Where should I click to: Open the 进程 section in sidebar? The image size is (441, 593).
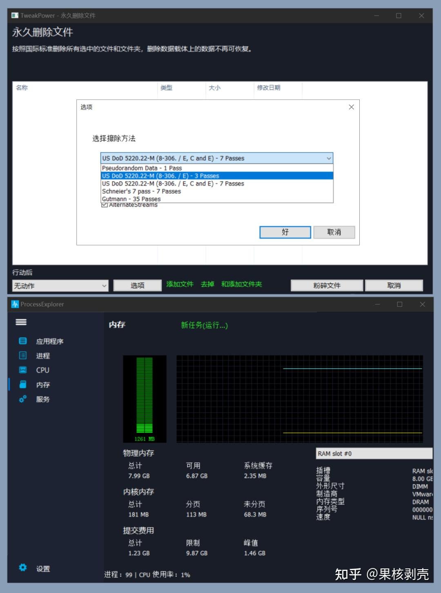[x=43, y=356]
